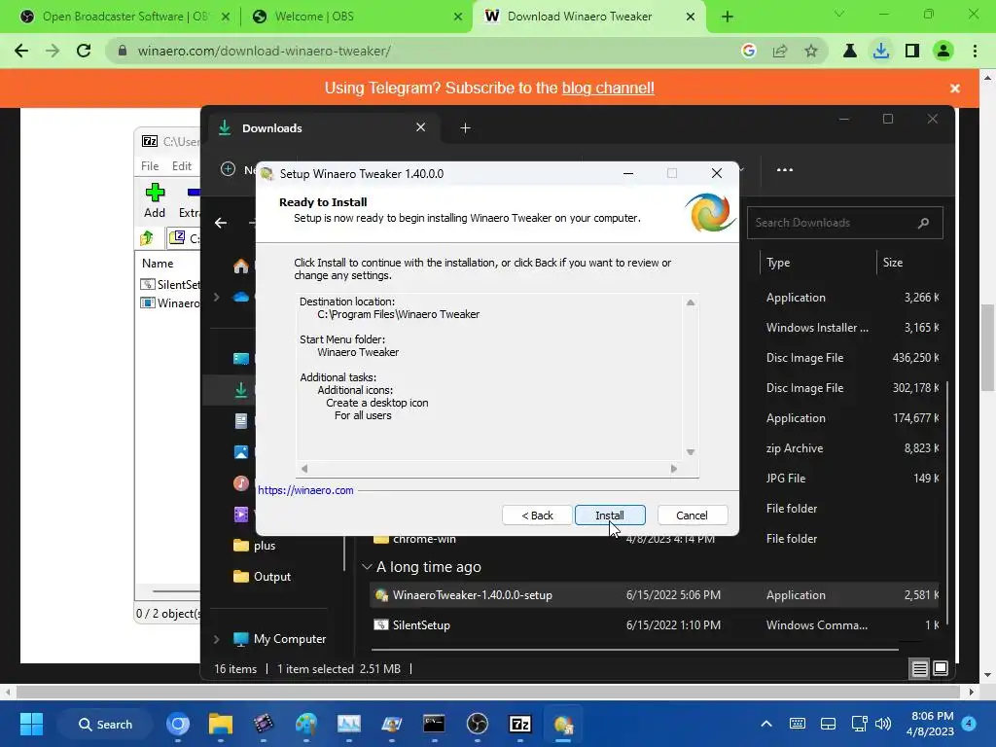
Task: Open the https://winaero.com link in the installer
Action: click(305, 490)
